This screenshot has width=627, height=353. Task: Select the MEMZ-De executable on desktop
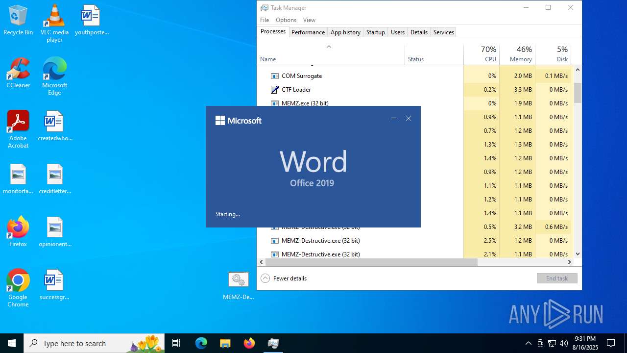(x=239, y=285)
